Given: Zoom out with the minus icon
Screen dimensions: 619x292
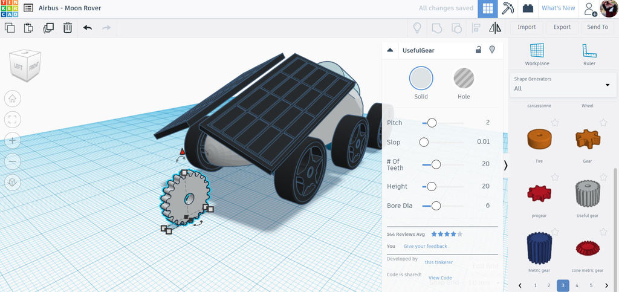Looking at the screenshot, I should (13, 161).
